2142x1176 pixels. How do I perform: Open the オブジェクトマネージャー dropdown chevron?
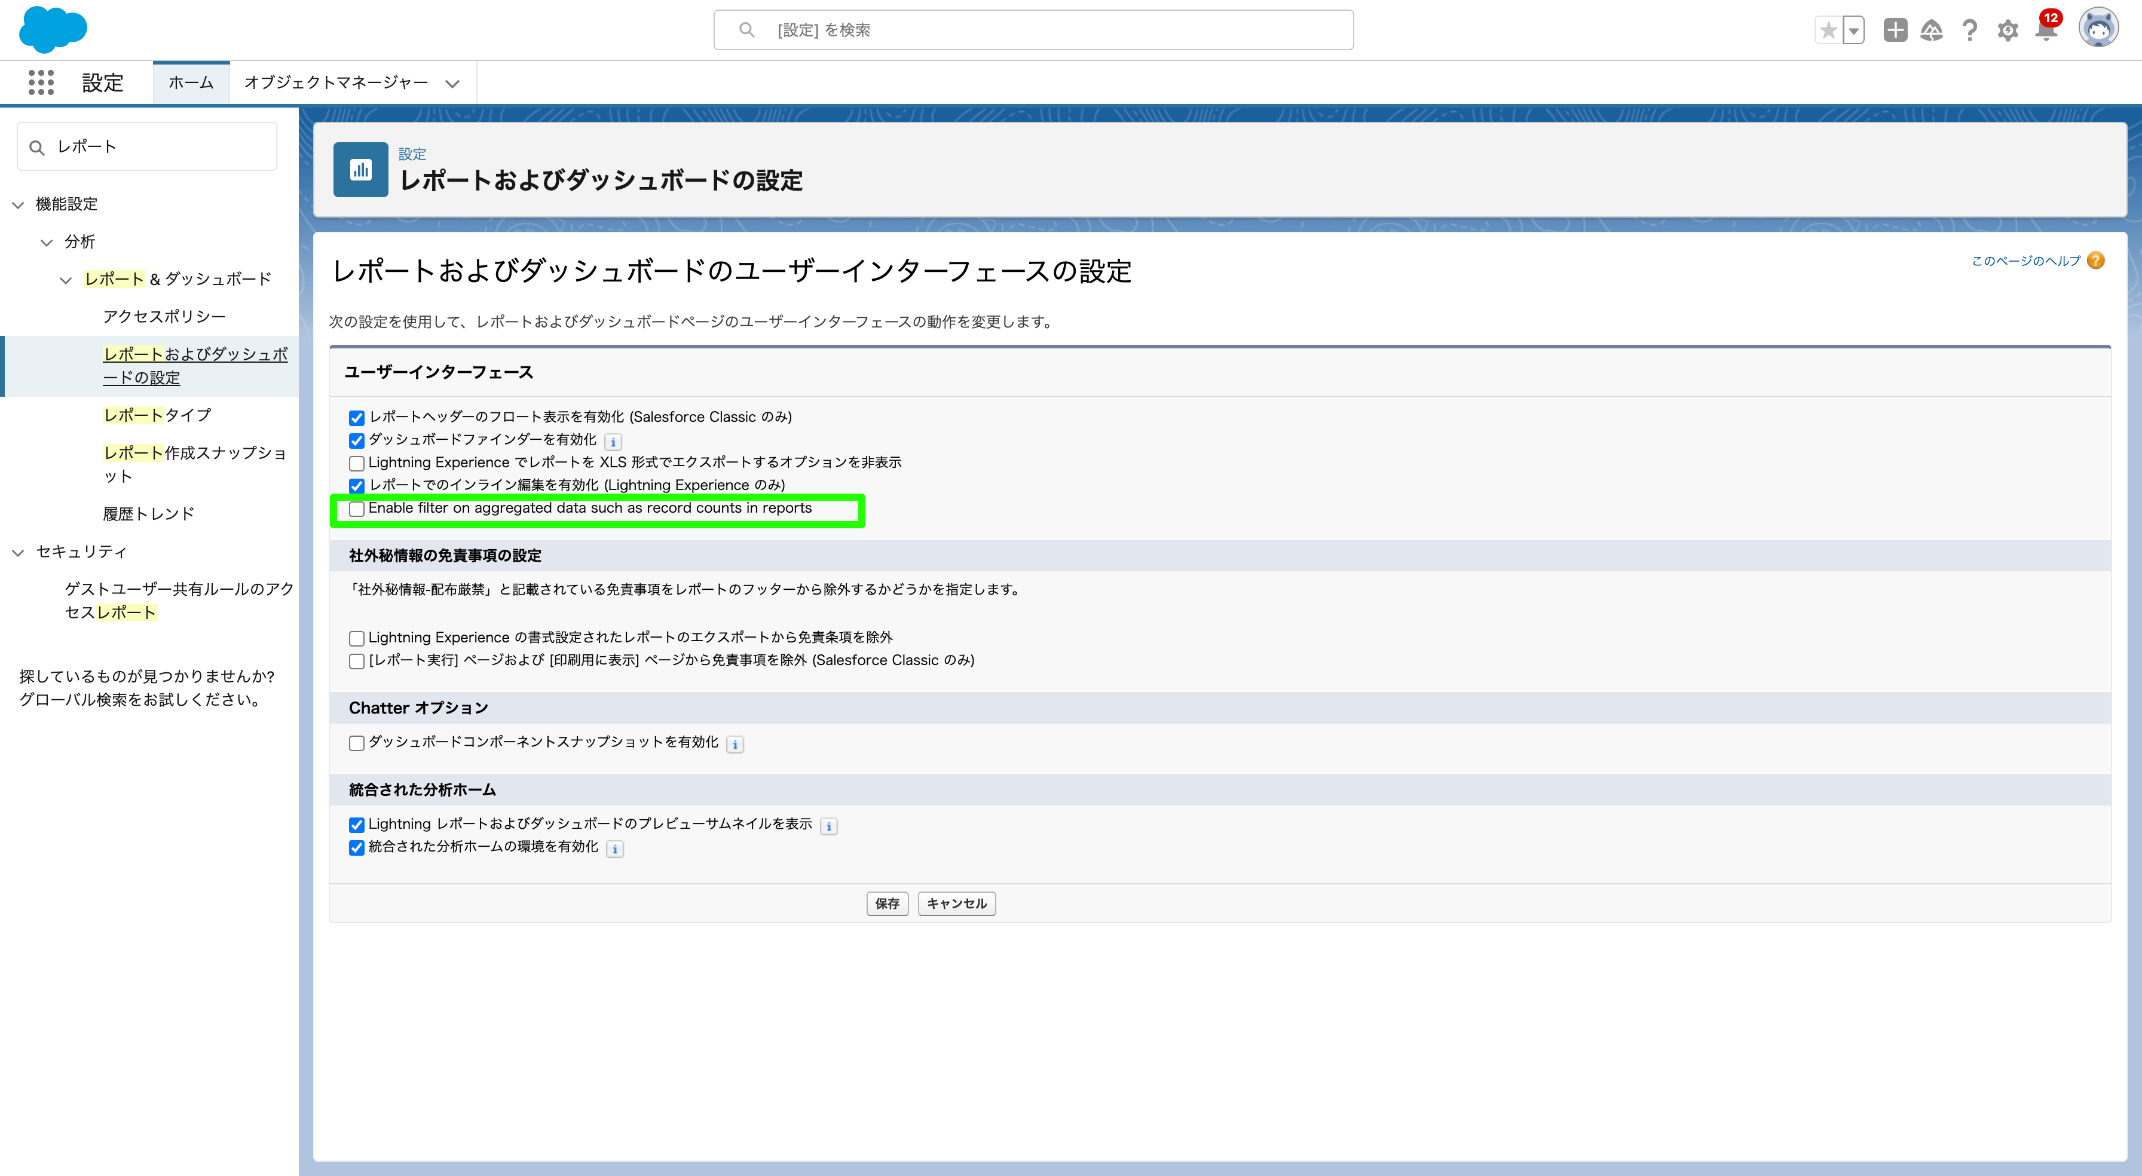(452, 83)
